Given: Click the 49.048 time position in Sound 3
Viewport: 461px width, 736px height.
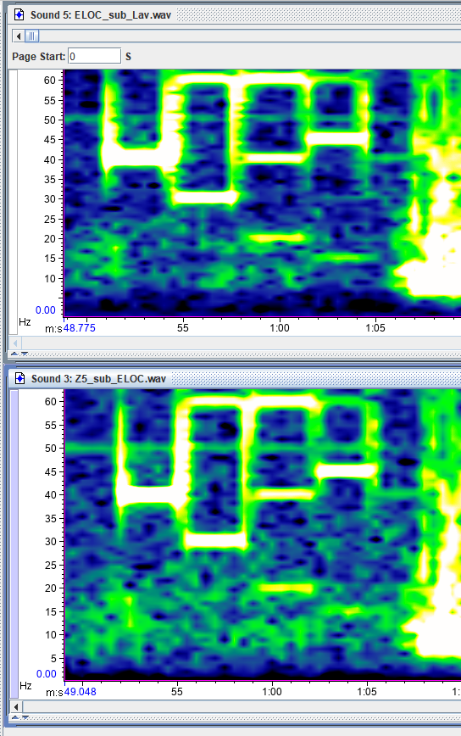Looking at the screenshot, I should 81,691.
